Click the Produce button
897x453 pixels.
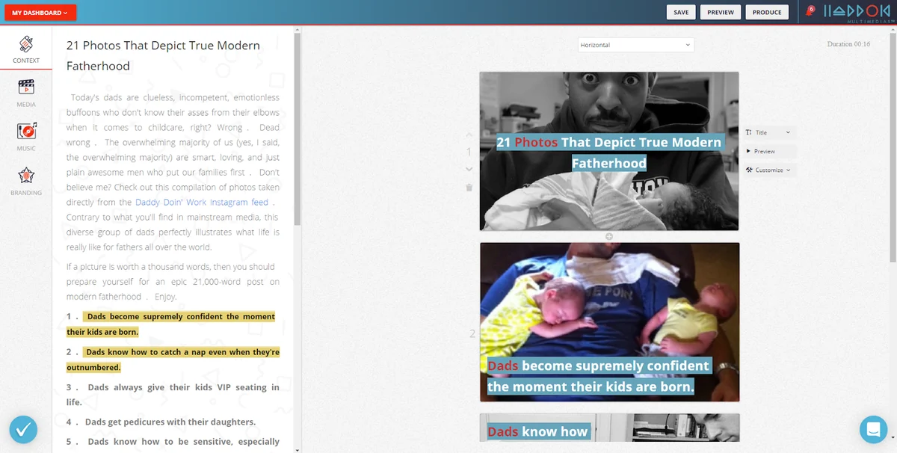point(767,12)
